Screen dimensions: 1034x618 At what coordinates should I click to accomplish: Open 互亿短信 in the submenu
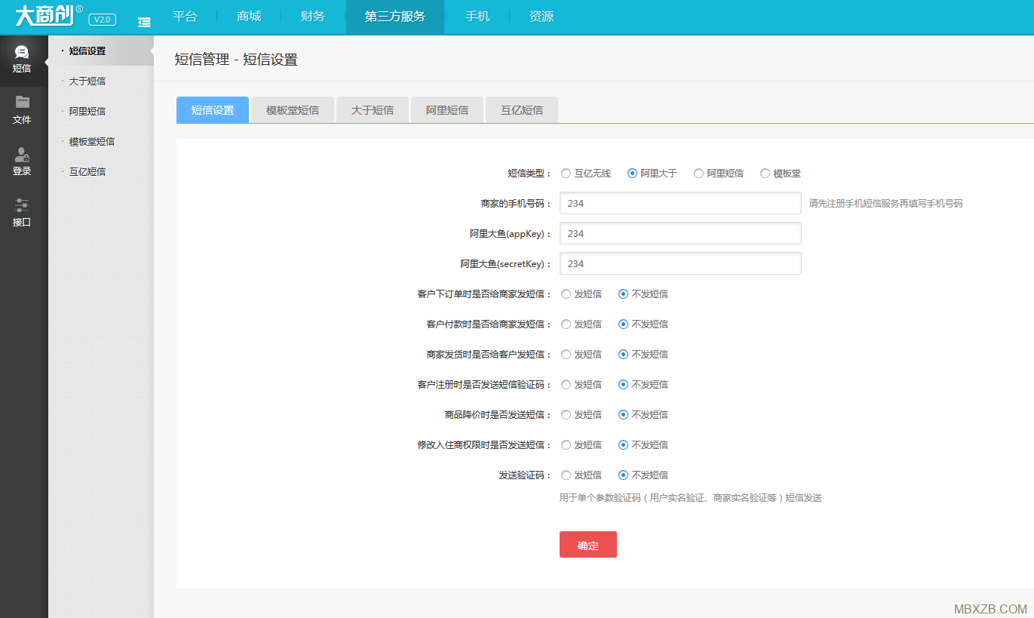[x=87, y=172]
